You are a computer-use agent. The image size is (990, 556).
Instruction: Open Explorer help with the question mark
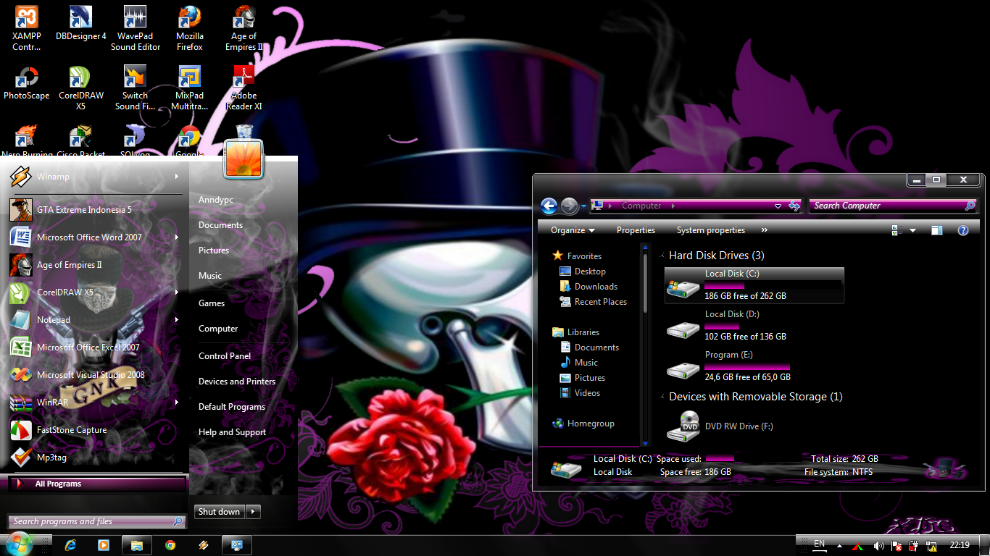click(x=963, y=230)
